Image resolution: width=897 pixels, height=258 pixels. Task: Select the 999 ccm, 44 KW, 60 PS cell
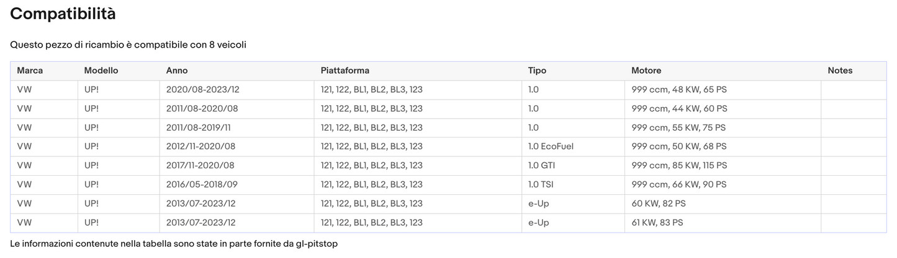[x=679, y=109]
